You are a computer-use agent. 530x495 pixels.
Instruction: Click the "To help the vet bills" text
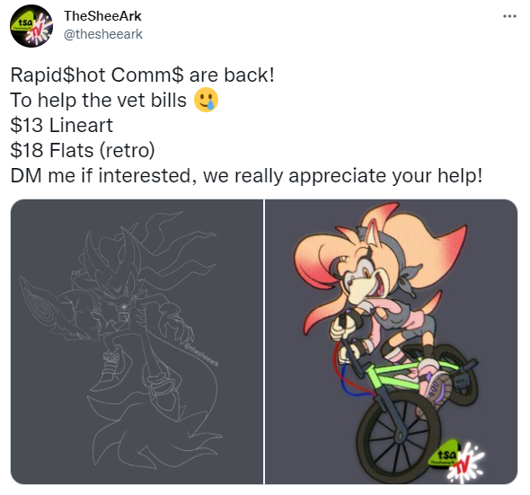(x=98, y=100)
